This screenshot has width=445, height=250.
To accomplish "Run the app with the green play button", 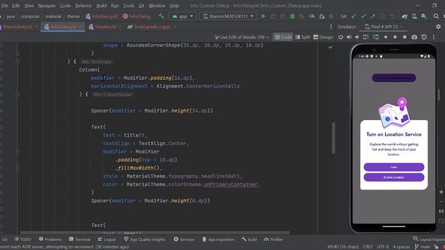I will (264, 16).
